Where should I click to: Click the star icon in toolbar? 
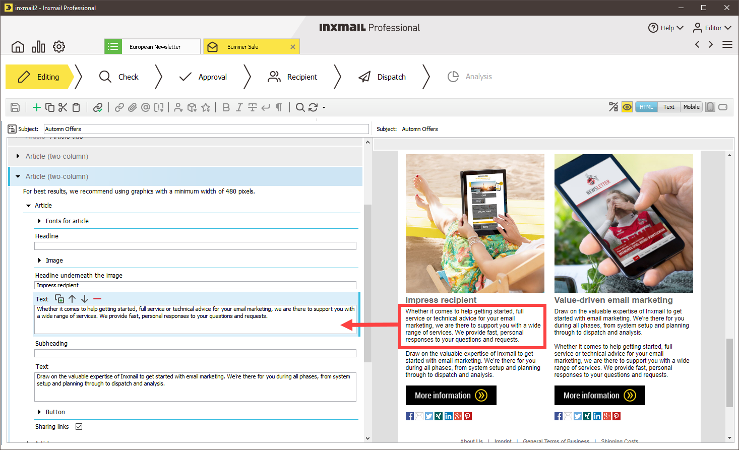(206, 107)
